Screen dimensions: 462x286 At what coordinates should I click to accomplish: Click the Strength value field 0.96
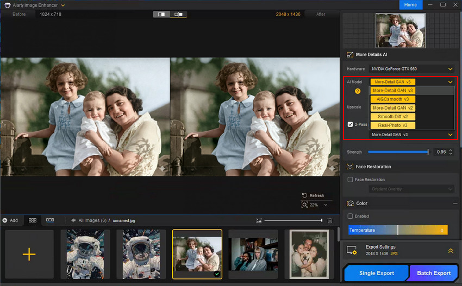441,152
